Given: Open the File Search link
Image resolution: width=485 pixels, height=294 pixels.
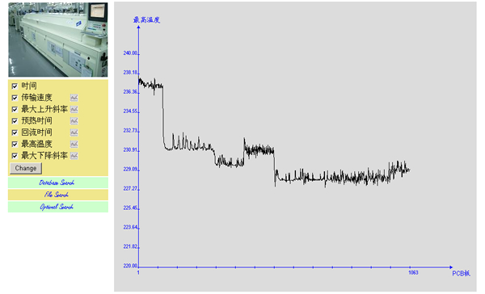Looking at the screenshot, I should (x=57, y=195).
